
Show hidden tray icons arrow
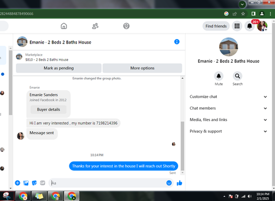(224, 197)
